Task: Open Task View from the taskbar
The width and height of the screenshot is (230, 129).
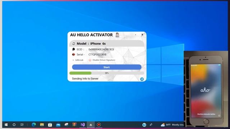Action: [x=22, y=125]
